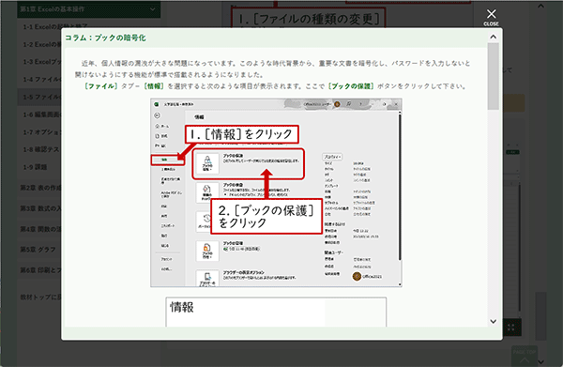The image size is (563, 367).
Task: Click the background page scrollbar up arrow
Action: click(540, 6)
